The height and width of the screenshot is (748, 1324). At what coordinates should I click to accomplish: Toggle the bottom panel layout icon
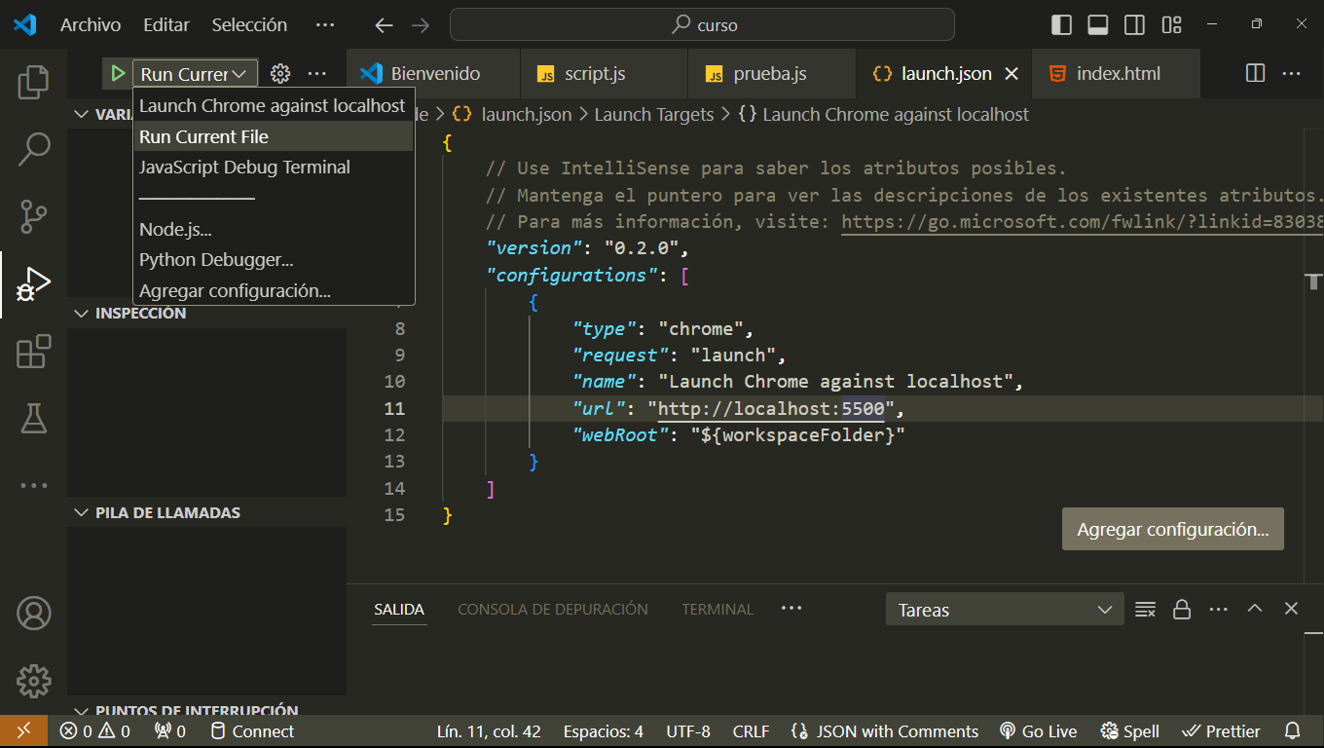1098,24
